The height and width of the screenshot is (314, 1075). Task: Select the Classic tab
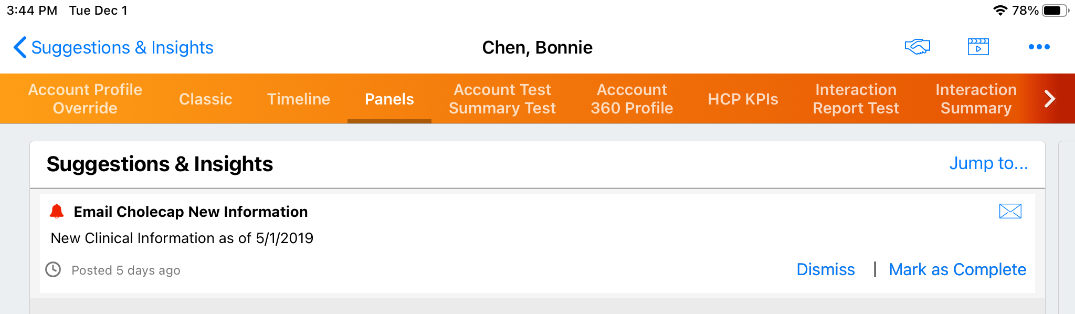(x=205, y=99)
